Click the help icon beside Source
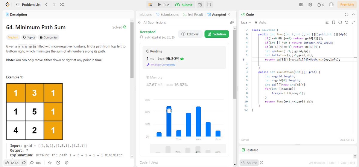Viewport: 359px width, 167px height. tap(262, 163)
